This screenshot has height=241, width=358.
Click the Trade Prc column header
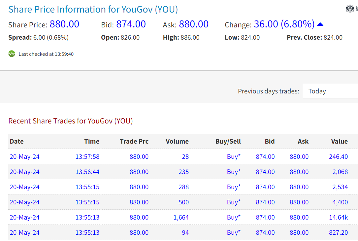click(x=134, y=141)
